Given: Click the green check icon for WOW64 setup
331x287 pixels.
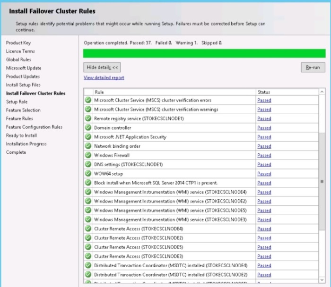Looking at the screenshot, I should coord(88,174).
